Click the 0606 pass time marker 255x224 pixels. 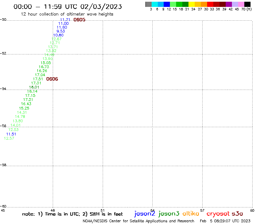(52, 79)
